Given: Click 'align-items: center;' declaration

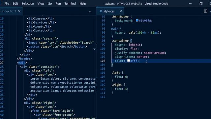Looking at the screenshot, I should tap(132, 57).
